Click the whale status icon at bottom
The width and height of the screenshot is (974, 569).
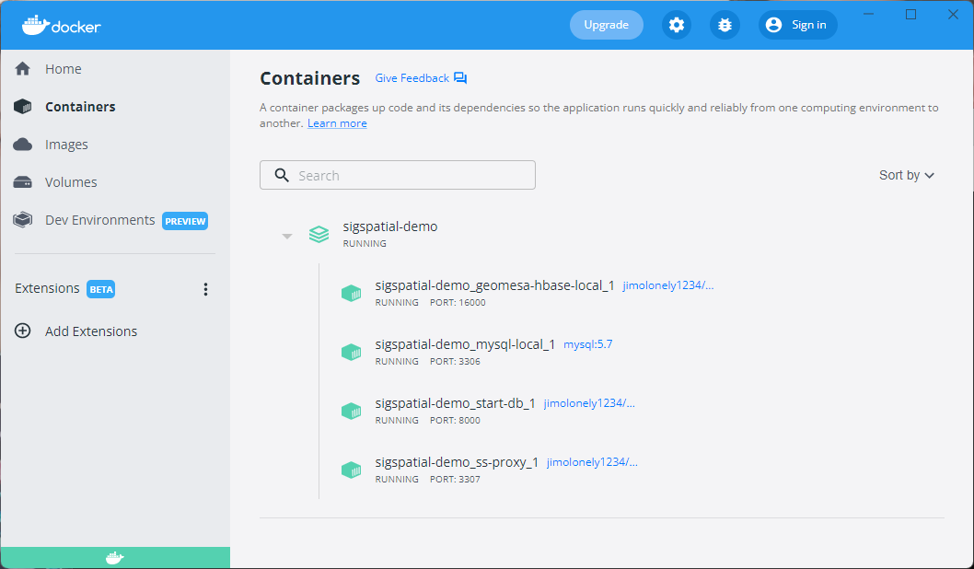[115, 558]
